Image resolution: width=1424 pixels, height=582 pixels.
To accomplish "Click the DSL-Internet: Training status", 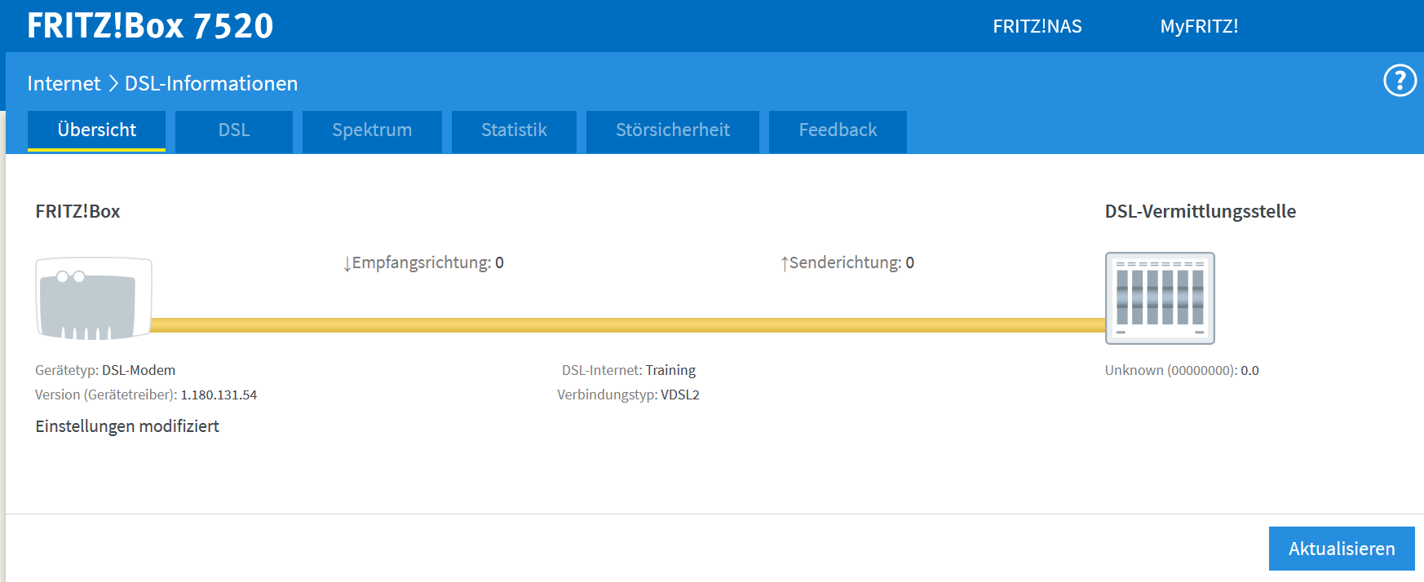I will pos(629,370).
